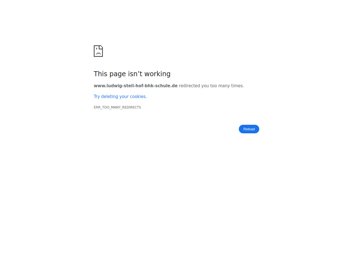Tap the pixelated unhappy page glyph
This screenshot has width=353, height=265.
coord(98,51)
